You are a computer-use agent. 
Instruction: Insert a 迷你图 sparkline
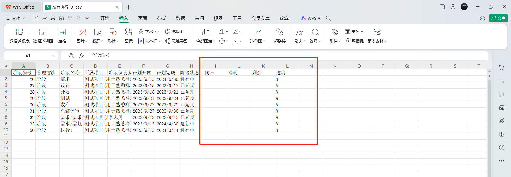click(257, 36)
